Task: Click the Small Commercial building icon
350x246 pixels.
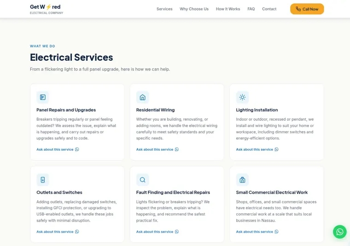Action: [242, 180]
